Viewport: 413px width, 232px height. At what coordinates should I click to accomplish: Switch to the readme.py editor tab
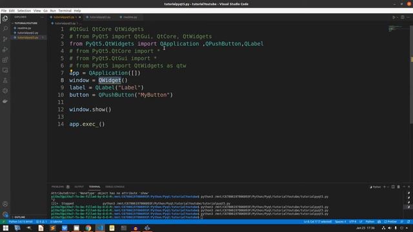[130, 17]
